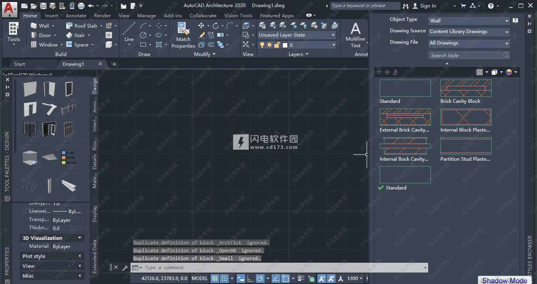Viewport: 537px width, 284px height.
Task: Open the current layer 0 dropdown
Action: (297, 45)
